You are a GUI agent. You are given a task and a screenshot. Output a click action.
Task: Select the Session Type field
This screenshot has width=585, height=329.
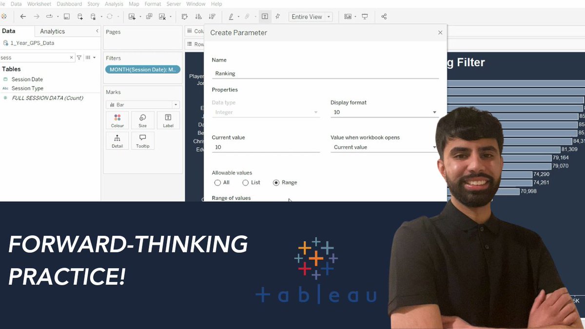(x=27, y=89)
